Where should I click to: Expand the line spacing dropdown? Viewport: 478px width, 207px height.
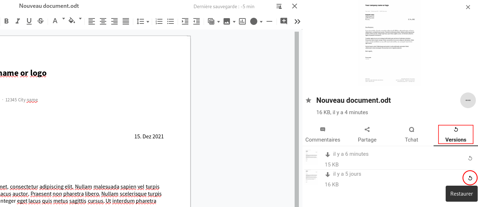pos(148,22)
